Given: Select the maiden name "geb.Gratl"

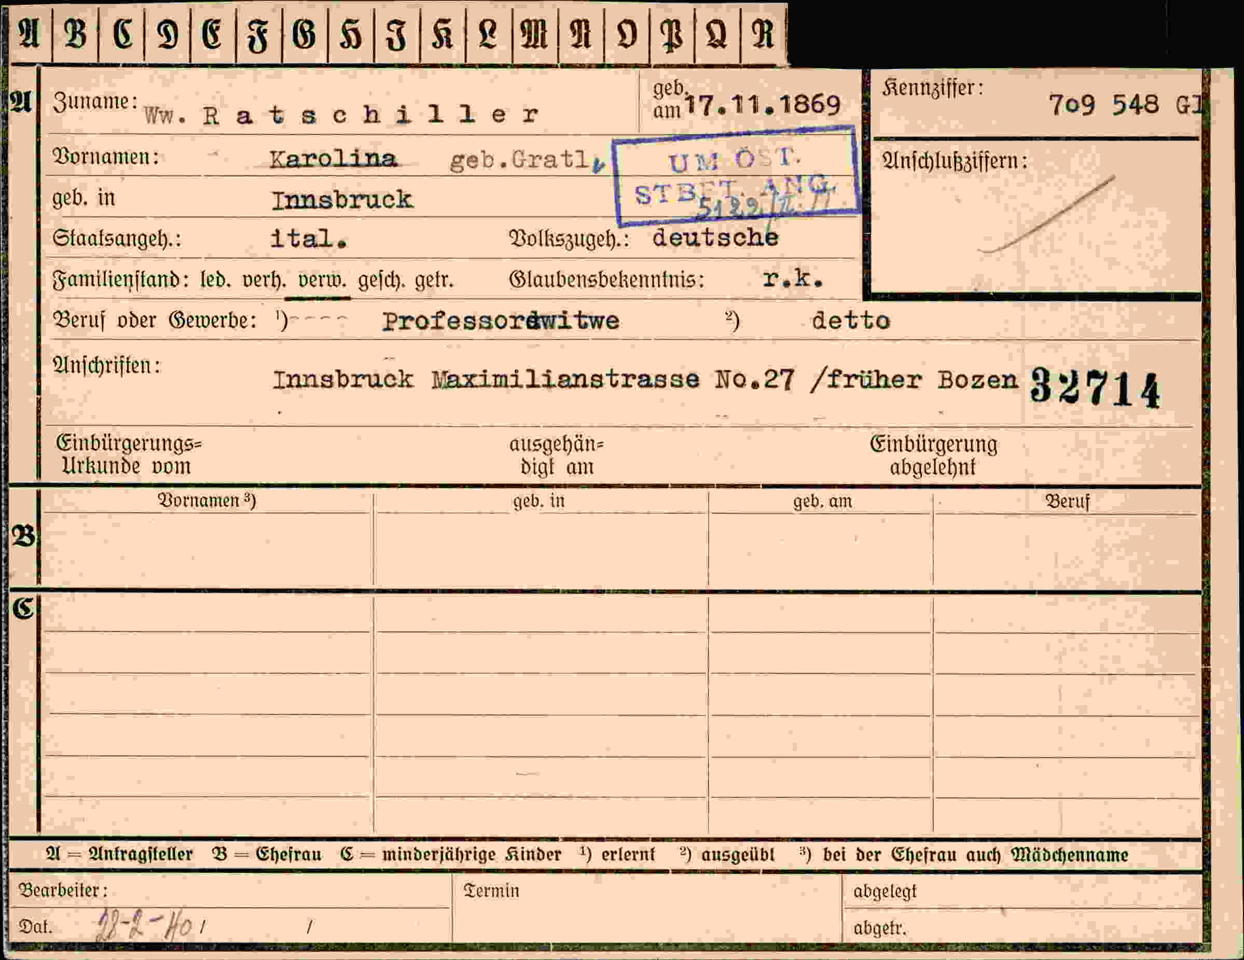Looking at the screenshot, I should click(520, 161).
